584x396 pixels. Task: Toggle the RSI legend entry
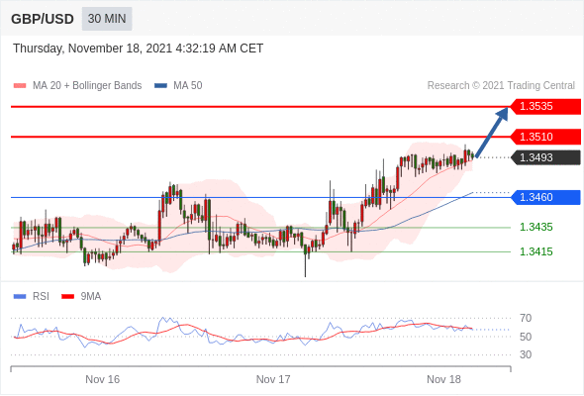[32, 297]
